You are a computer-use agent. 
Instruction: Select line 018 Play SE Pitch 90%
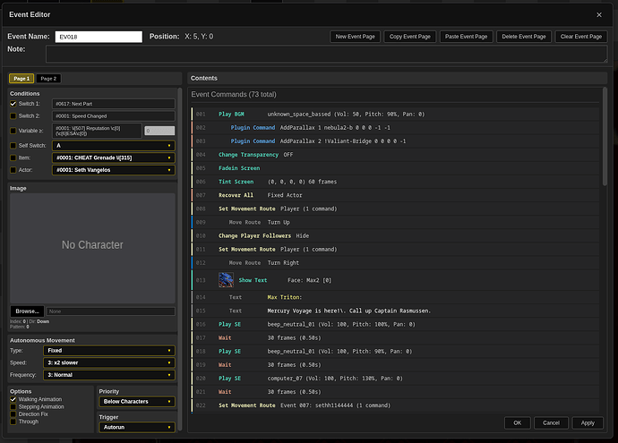pyautogui.click(x=395, y=351)
